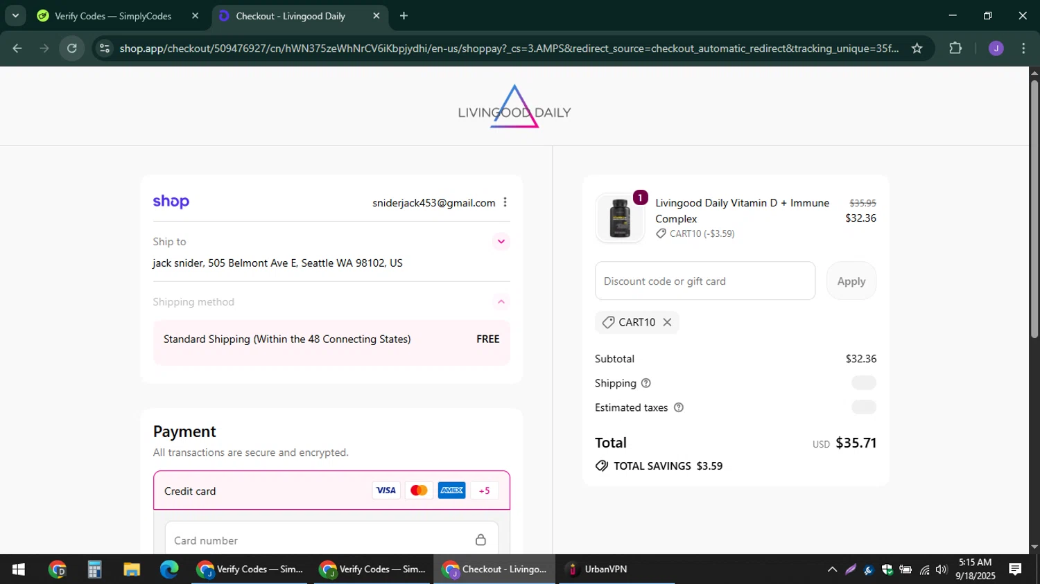Open Calculator from taskbar

[94, 569]
